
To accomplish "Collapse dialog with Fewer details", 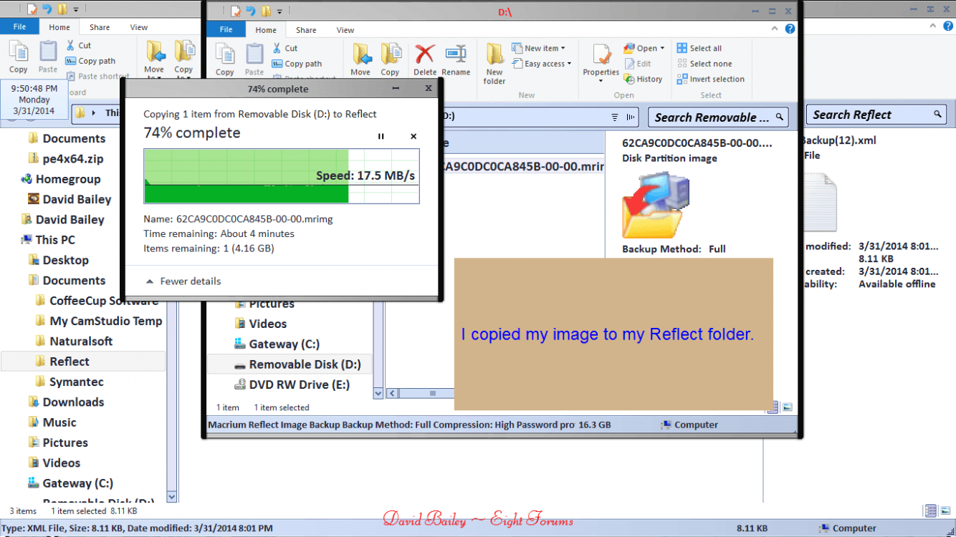I will pyautogui.click(x=183, y=281).
